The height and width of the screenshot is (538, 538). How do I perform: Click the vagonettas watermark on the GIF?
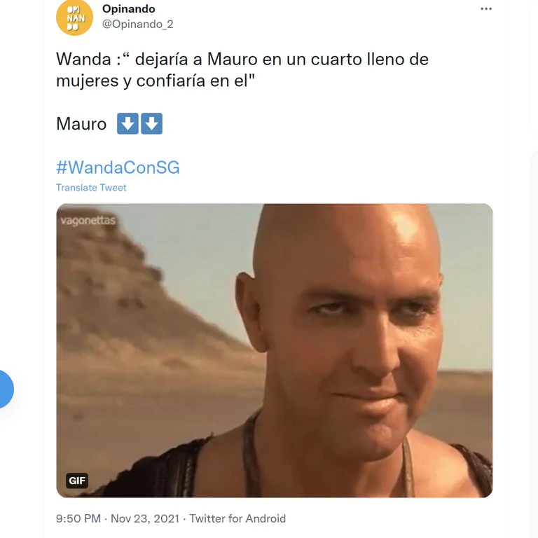(x=88, y=220)
